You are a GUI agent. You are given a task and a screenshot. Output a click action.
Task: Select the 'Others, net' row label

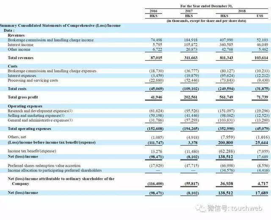coord(17,137)
